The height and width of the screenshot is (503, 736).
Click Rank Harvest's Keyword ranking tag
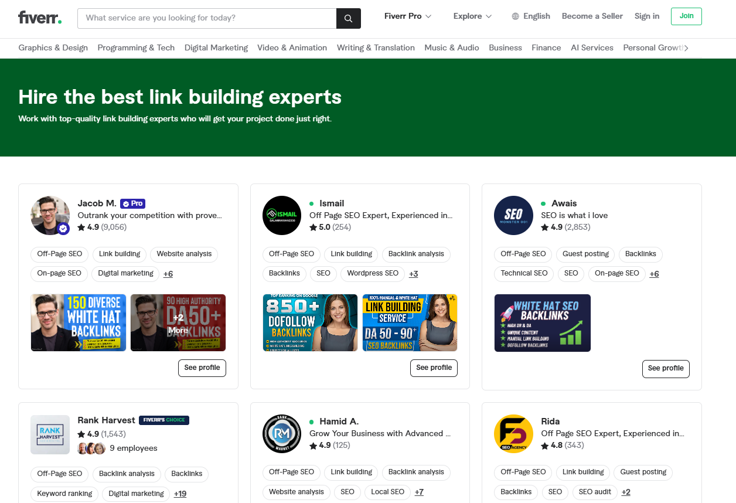click(x=64, y=494)
